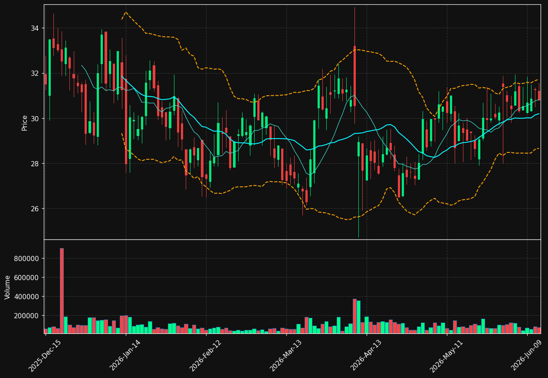
Task: Click the Volume axis title
Action: coord(7,287)
